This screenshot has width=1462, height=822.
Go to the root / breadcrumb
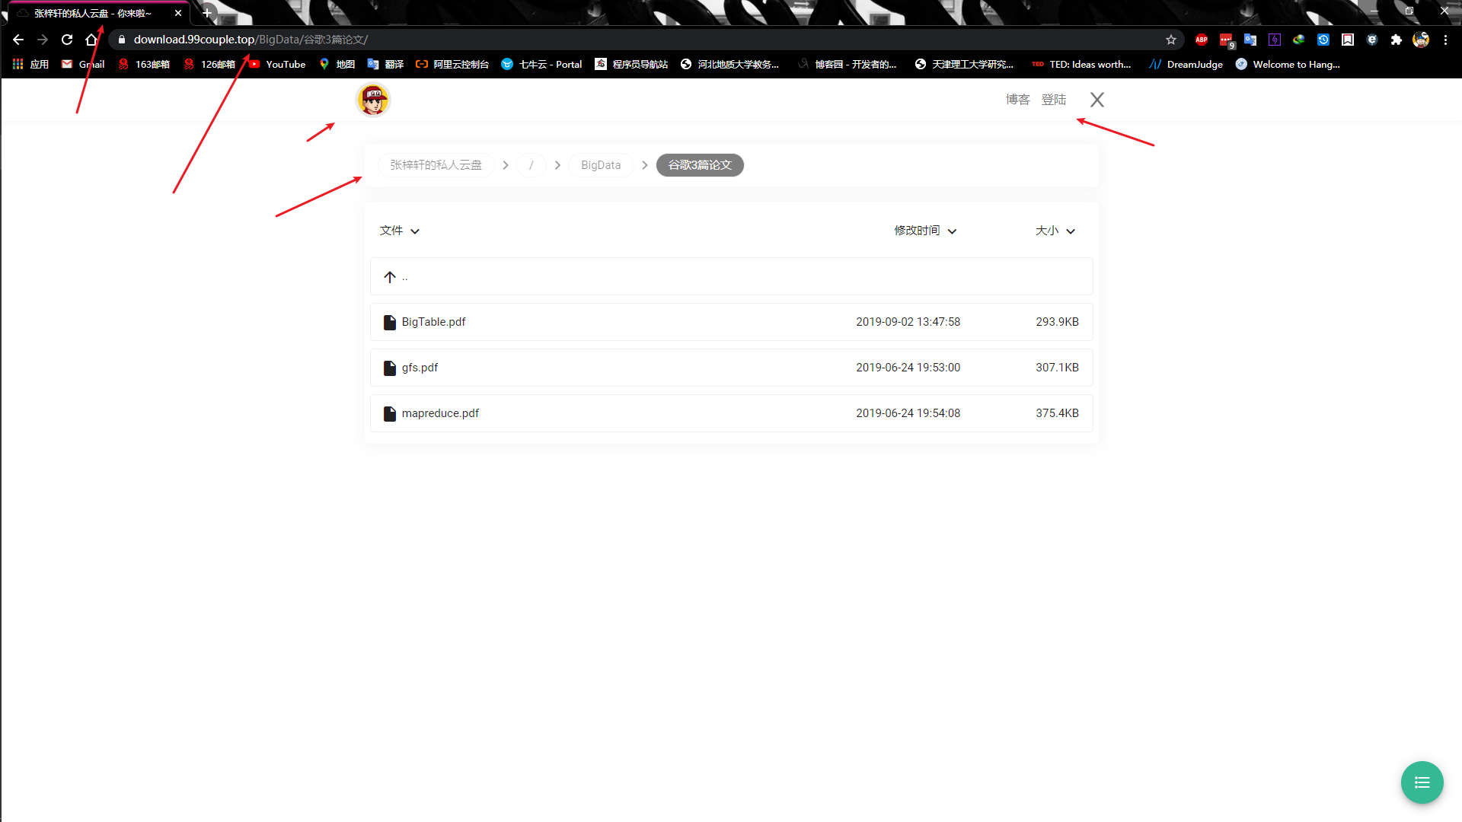pos(531,165)
